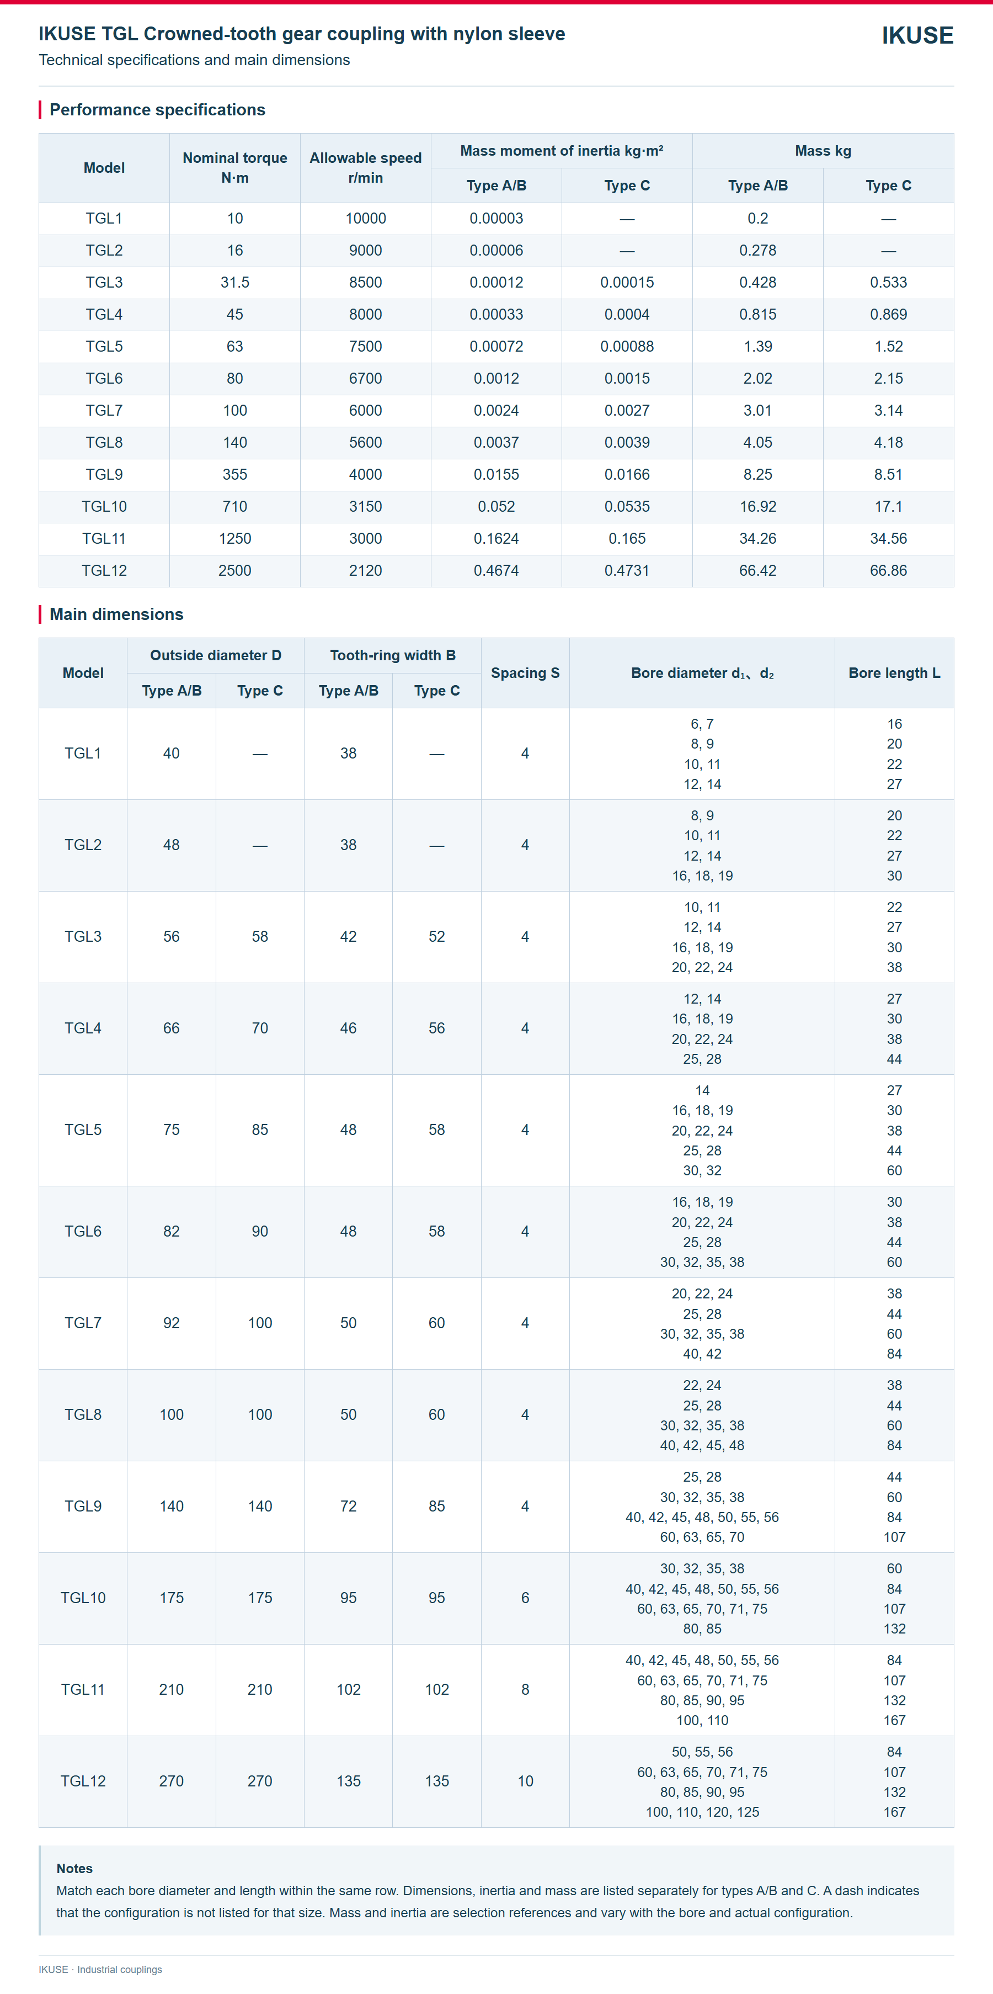Click the Bore diameter d₁, d₂ header

click(702, 672)
